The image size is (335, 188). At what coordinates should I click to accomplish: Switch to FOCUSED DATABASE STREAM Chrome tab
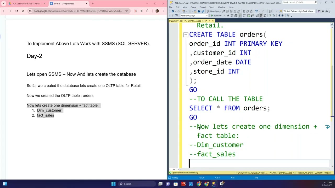click(27, 4)
